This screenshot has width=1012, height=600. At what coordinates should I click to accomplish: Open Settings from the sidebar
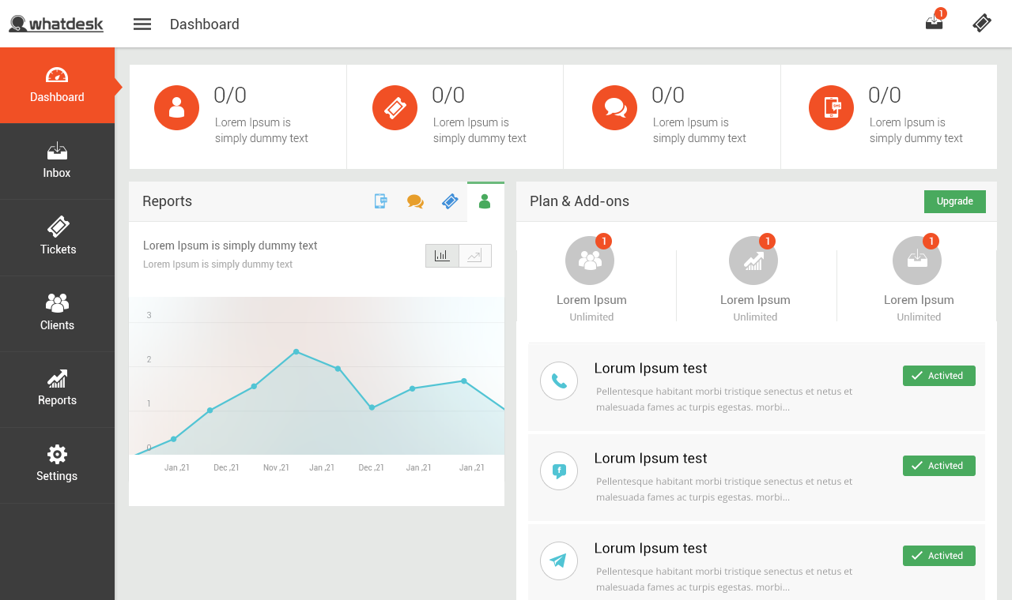point(57,465)
